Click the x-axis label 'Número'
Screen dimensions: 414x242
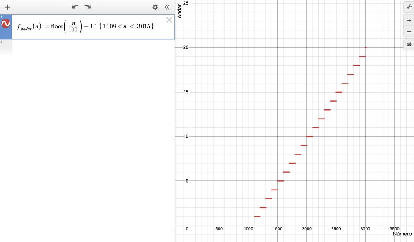click(x=402, y=234)
